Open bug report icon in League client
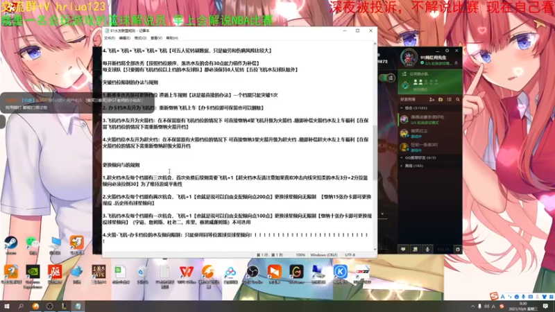555x312 pixels. pos(458,250)
